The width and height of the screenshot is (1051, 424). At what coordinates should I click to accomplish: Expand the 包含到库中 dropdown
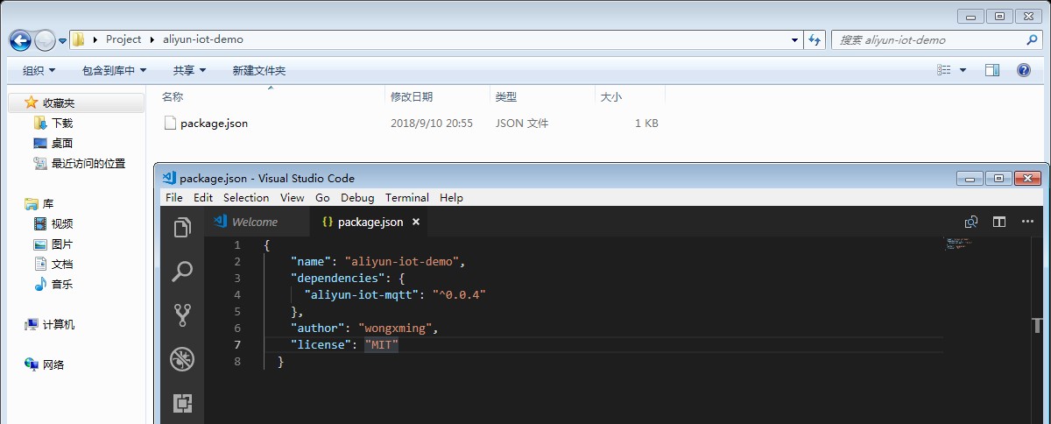115,70
